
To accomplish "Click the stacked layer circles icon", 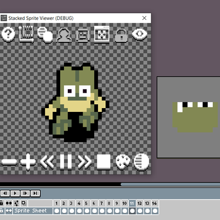I will [x=45, y=35].
